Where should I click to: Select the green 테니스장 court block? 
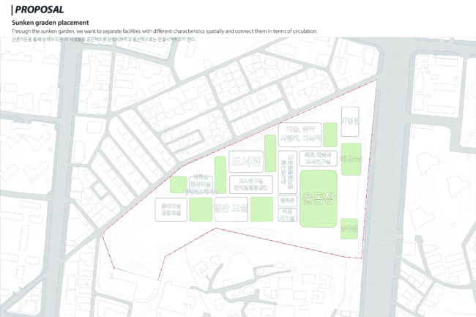point(351,159)
